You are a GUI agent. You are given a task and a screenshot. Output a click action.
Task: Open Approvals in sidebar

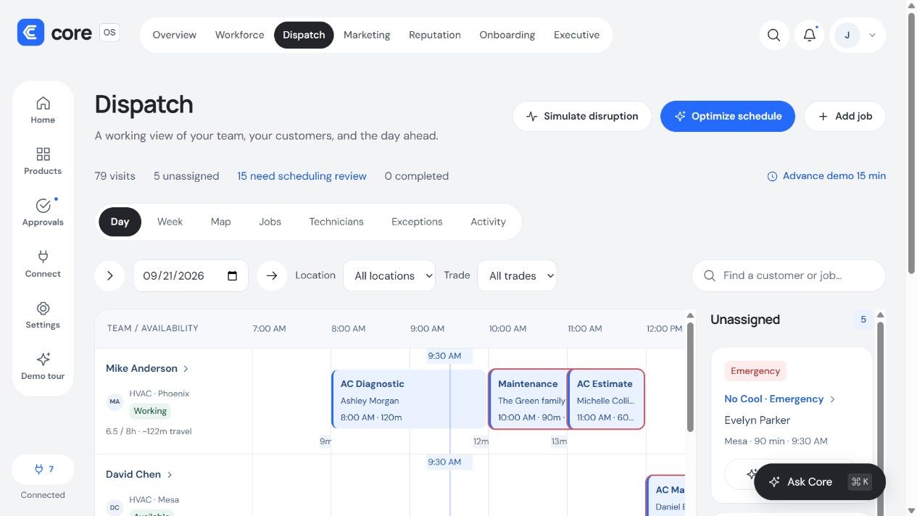pyautogui.click(x=43, y=213)
